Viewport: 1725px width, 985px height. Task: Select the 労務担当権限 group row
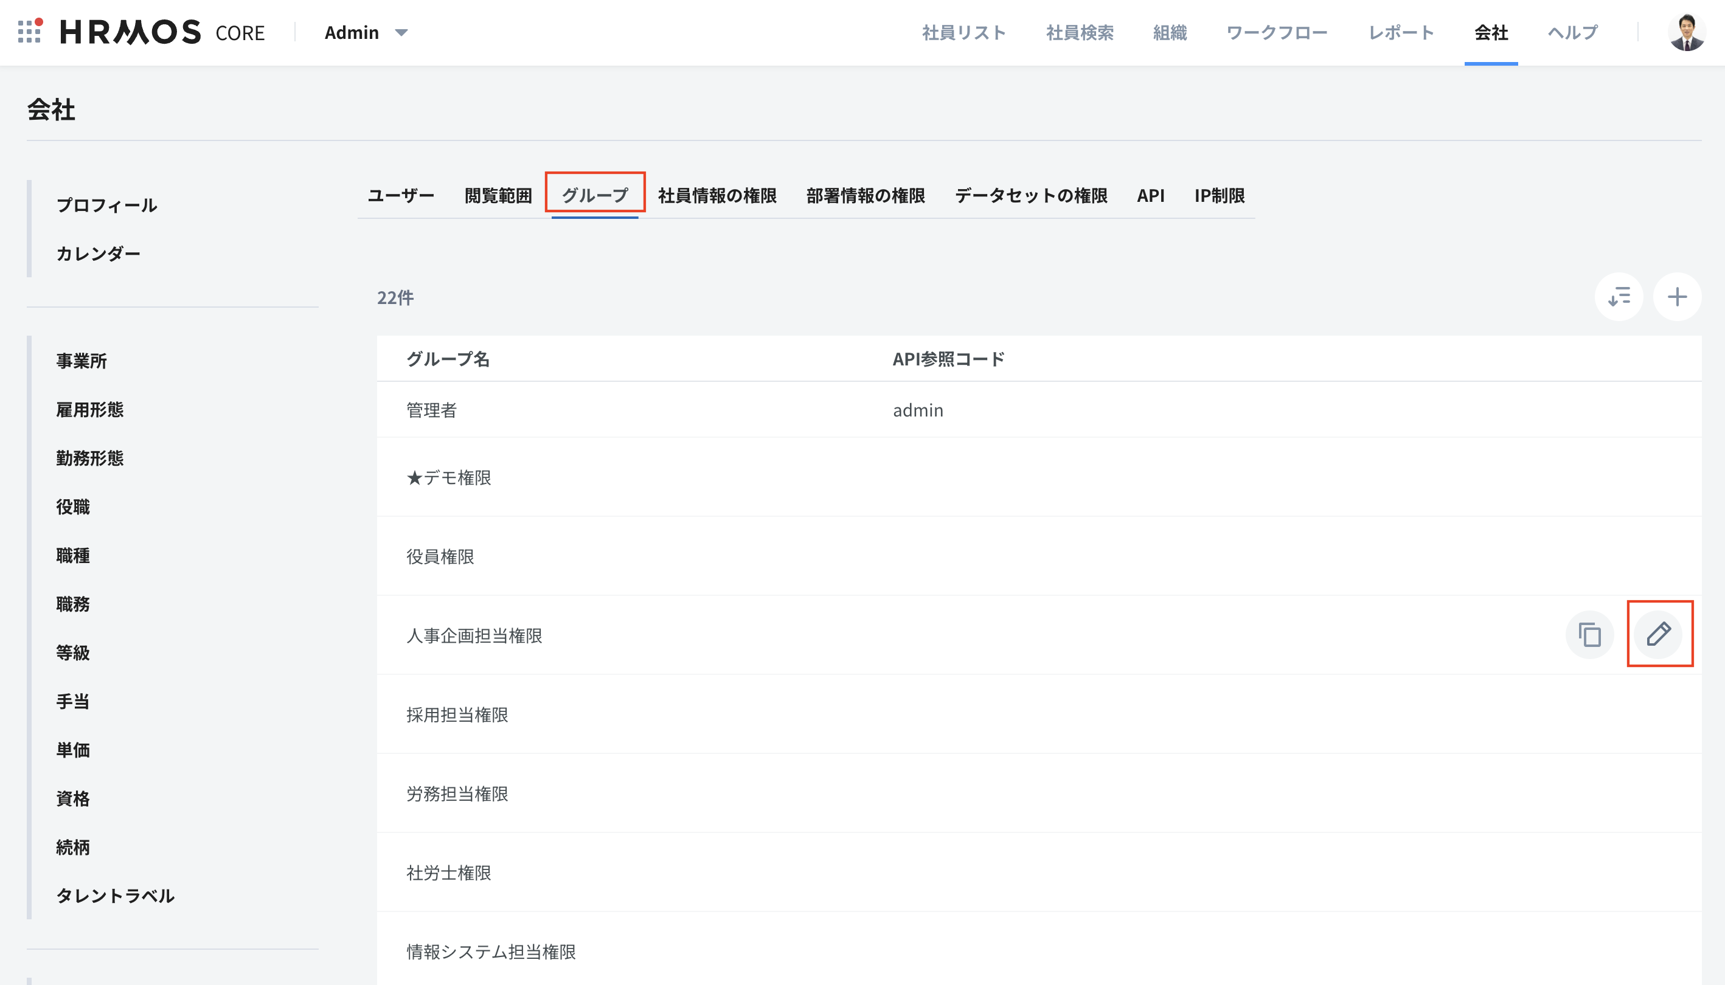coord(457,793)
